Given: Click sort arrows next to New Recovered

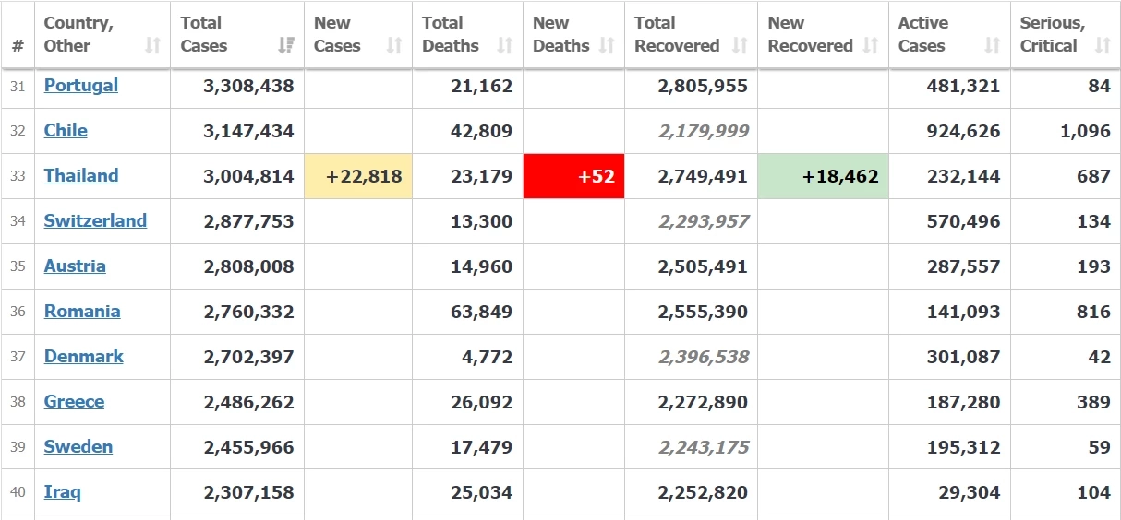Looking at the screenshot, I should (871, 45).
